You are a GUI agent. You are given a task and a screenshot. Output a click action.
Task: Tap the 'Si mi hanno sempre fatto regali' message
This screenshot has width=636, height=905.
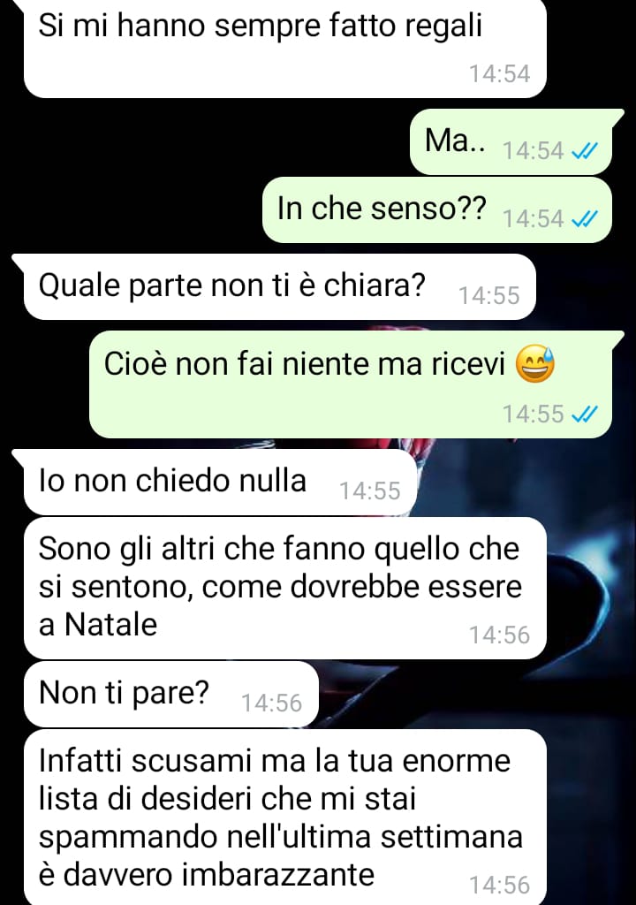[x=285, y=49]
